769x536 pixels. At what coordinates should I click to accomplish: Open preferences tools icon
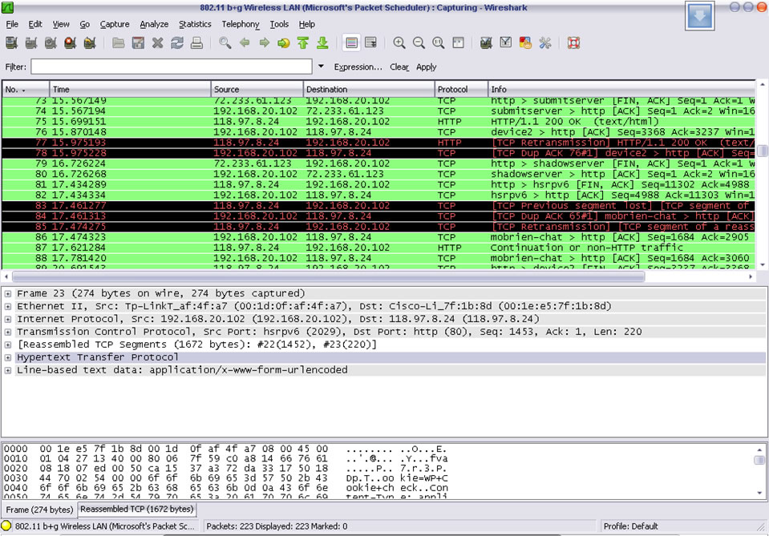pyautogui.click(x=544, y=43)
